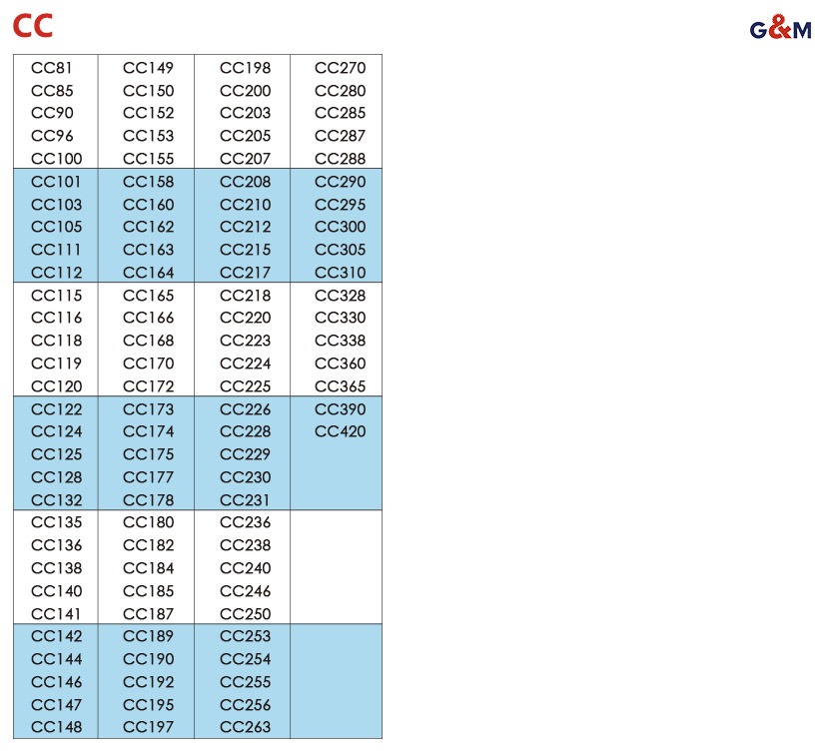Select the CC120 code
The width and height of the screenshot is (825, 751).
point(56,386)
